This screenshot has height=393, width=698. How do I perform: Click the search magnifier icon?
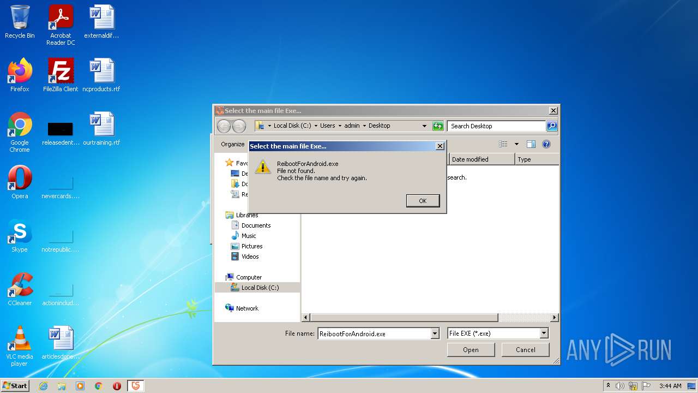coord(552,126)
